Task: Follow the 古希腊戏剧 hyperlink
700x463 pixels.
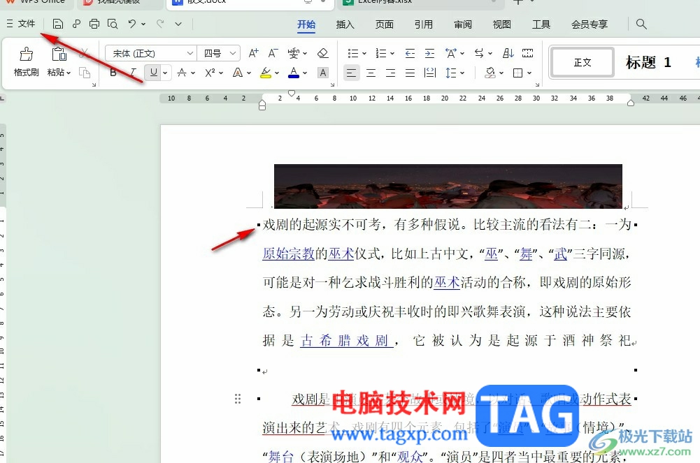Action: pyautogui.click(x=346, y=341)
